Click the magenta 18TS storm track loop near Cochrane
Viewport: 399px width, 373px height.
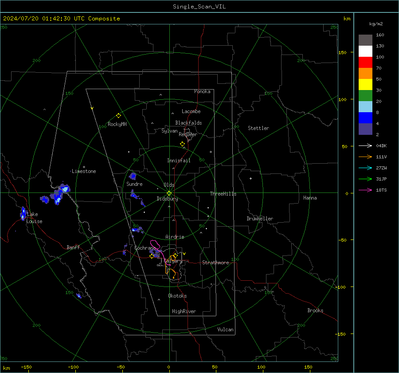tap(155, 245)
